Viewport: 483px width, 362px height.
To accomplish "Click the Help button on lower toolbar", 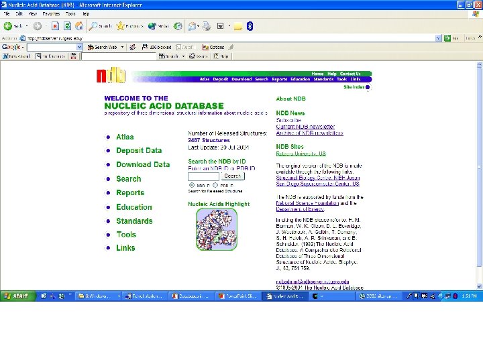I will (221, 56).
